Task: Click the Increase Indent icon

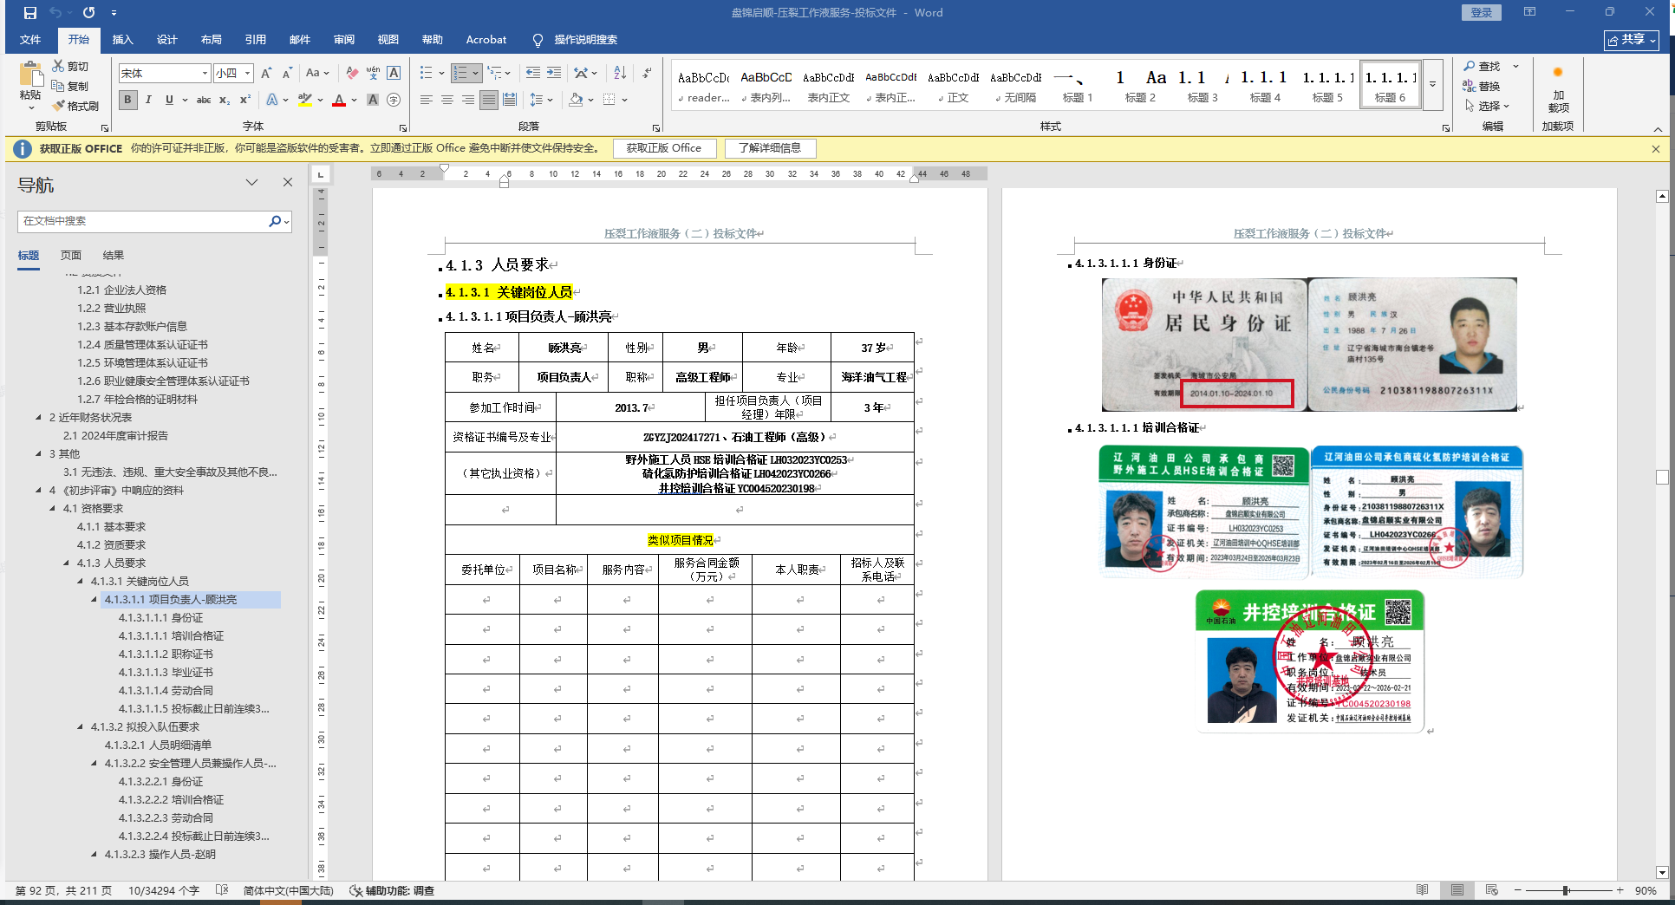Action: [554, 73]
